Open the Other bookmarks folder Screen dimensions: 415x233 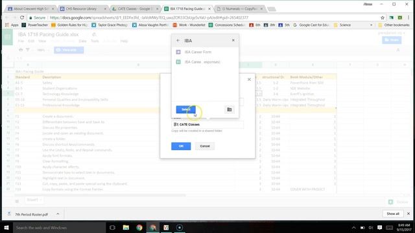(x=394, y=25)
